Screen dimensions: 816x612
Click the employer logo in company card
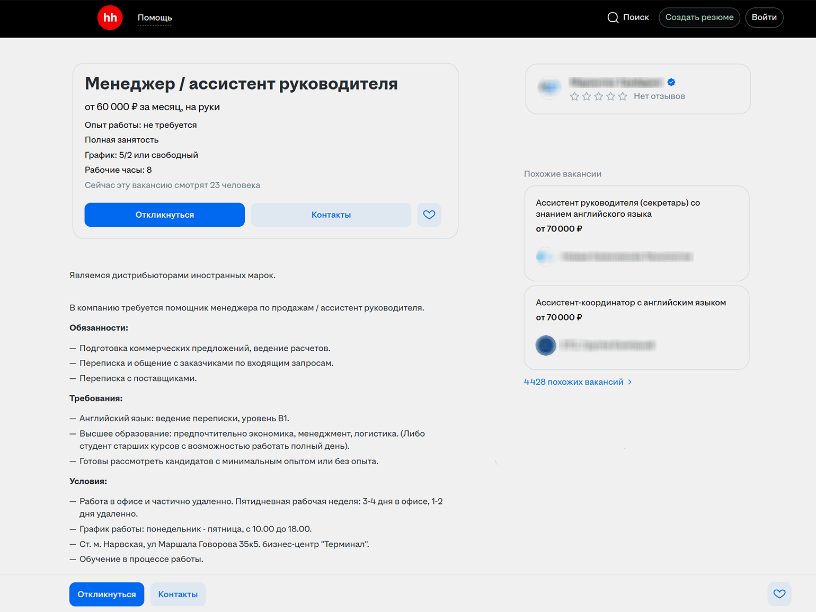coord(549,87)
